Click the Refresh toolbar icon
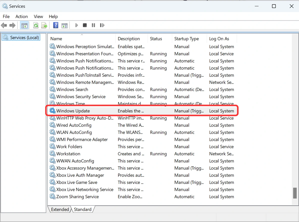The image size is (299, 222). pos(36,25)
